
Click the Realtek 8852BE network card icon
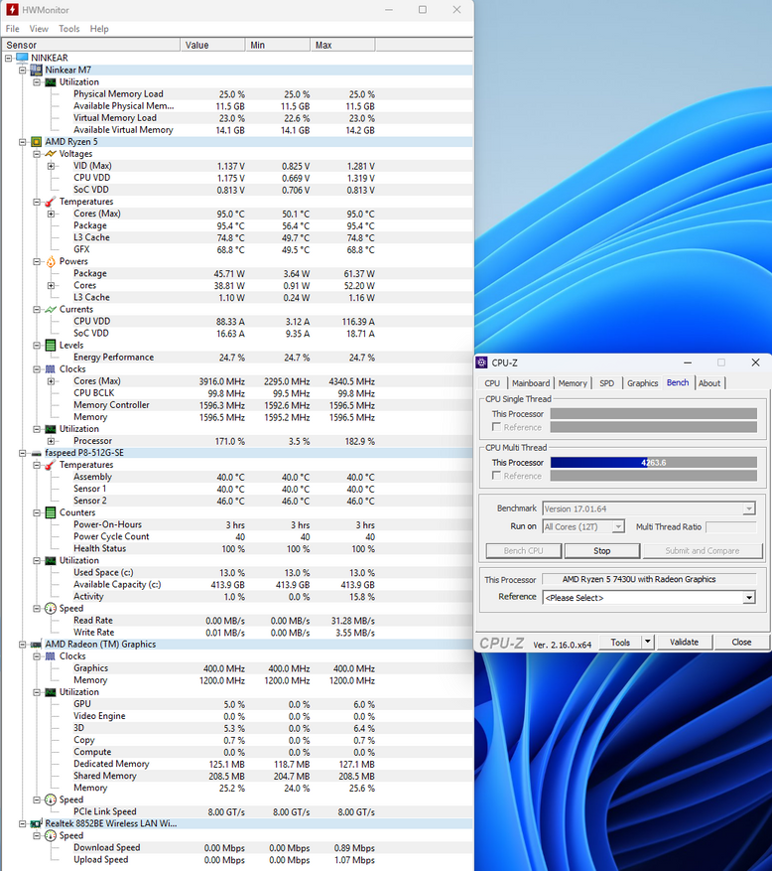tap(36, 823)
